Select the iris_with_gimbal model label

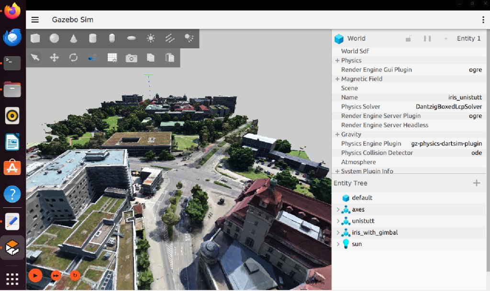click(x=375, y=233)
